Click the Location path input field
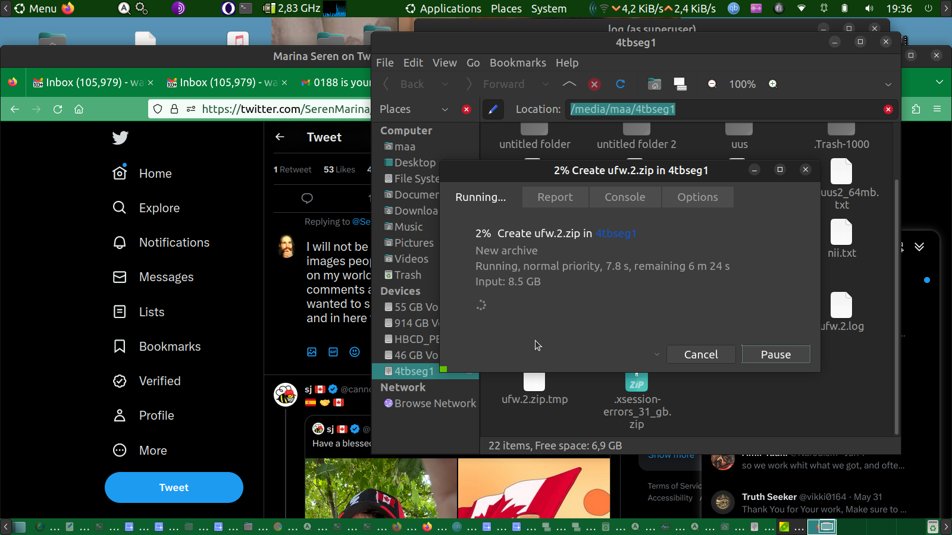952x535 pixels. coord(725,109)
